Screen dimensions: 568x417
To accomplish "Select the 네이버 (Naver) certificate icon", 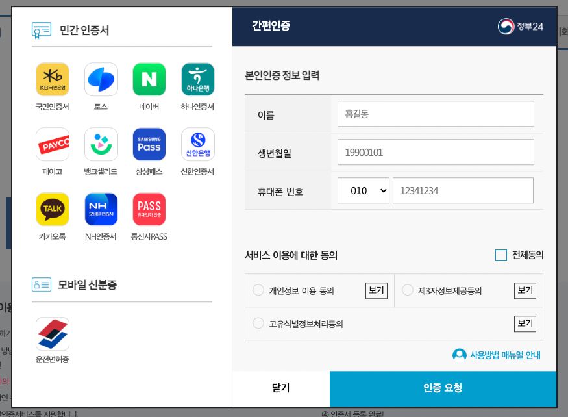I will click(149, 79).
